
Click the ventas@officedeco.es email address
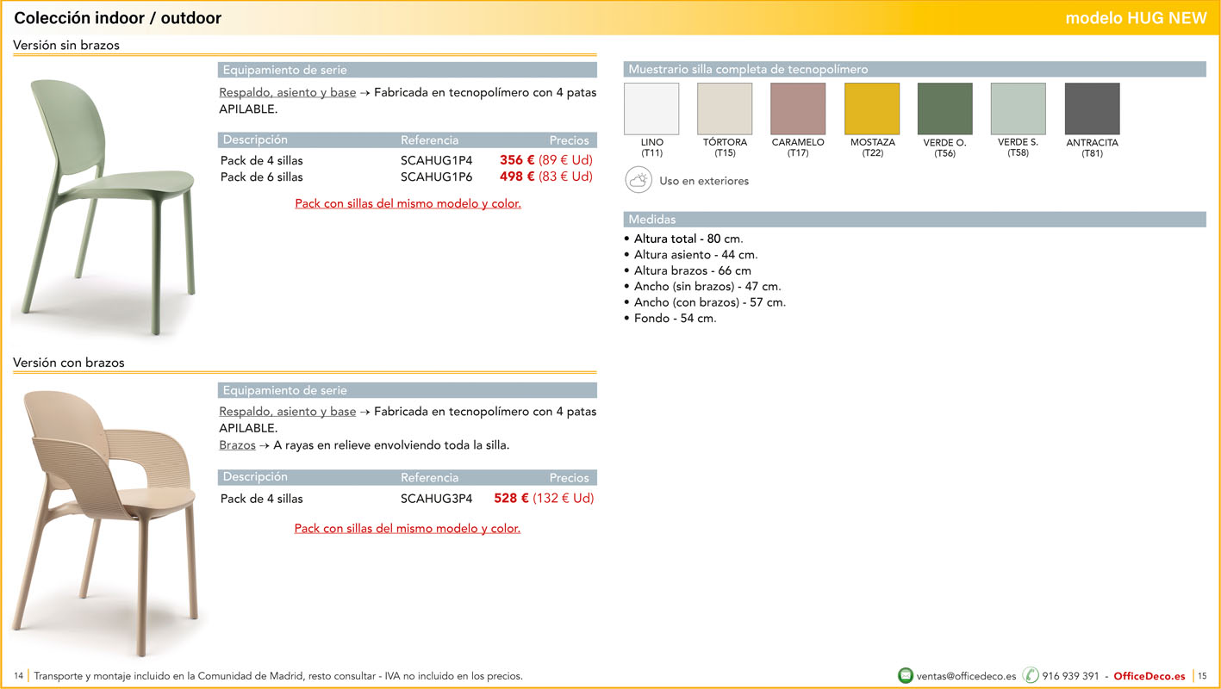tap(966, 676)
